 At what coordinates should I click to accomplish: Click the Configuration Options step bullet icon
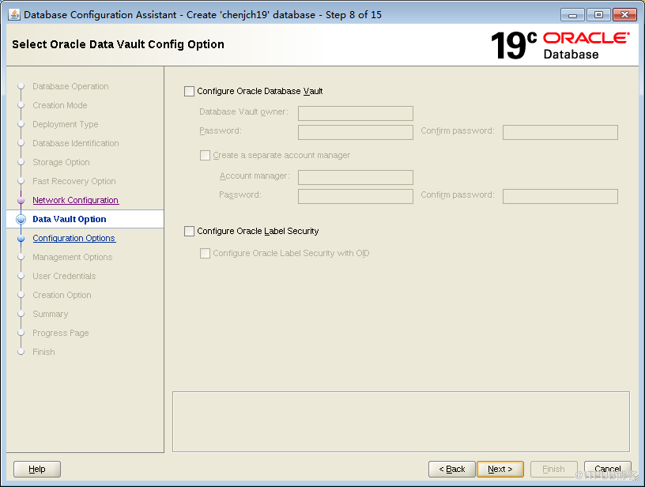pos(21,238)
